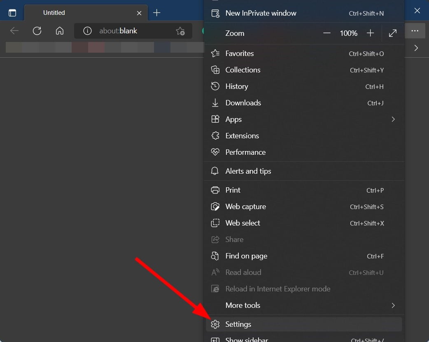Enter full screen with diagonal arrows icon

tap(392, 33)
